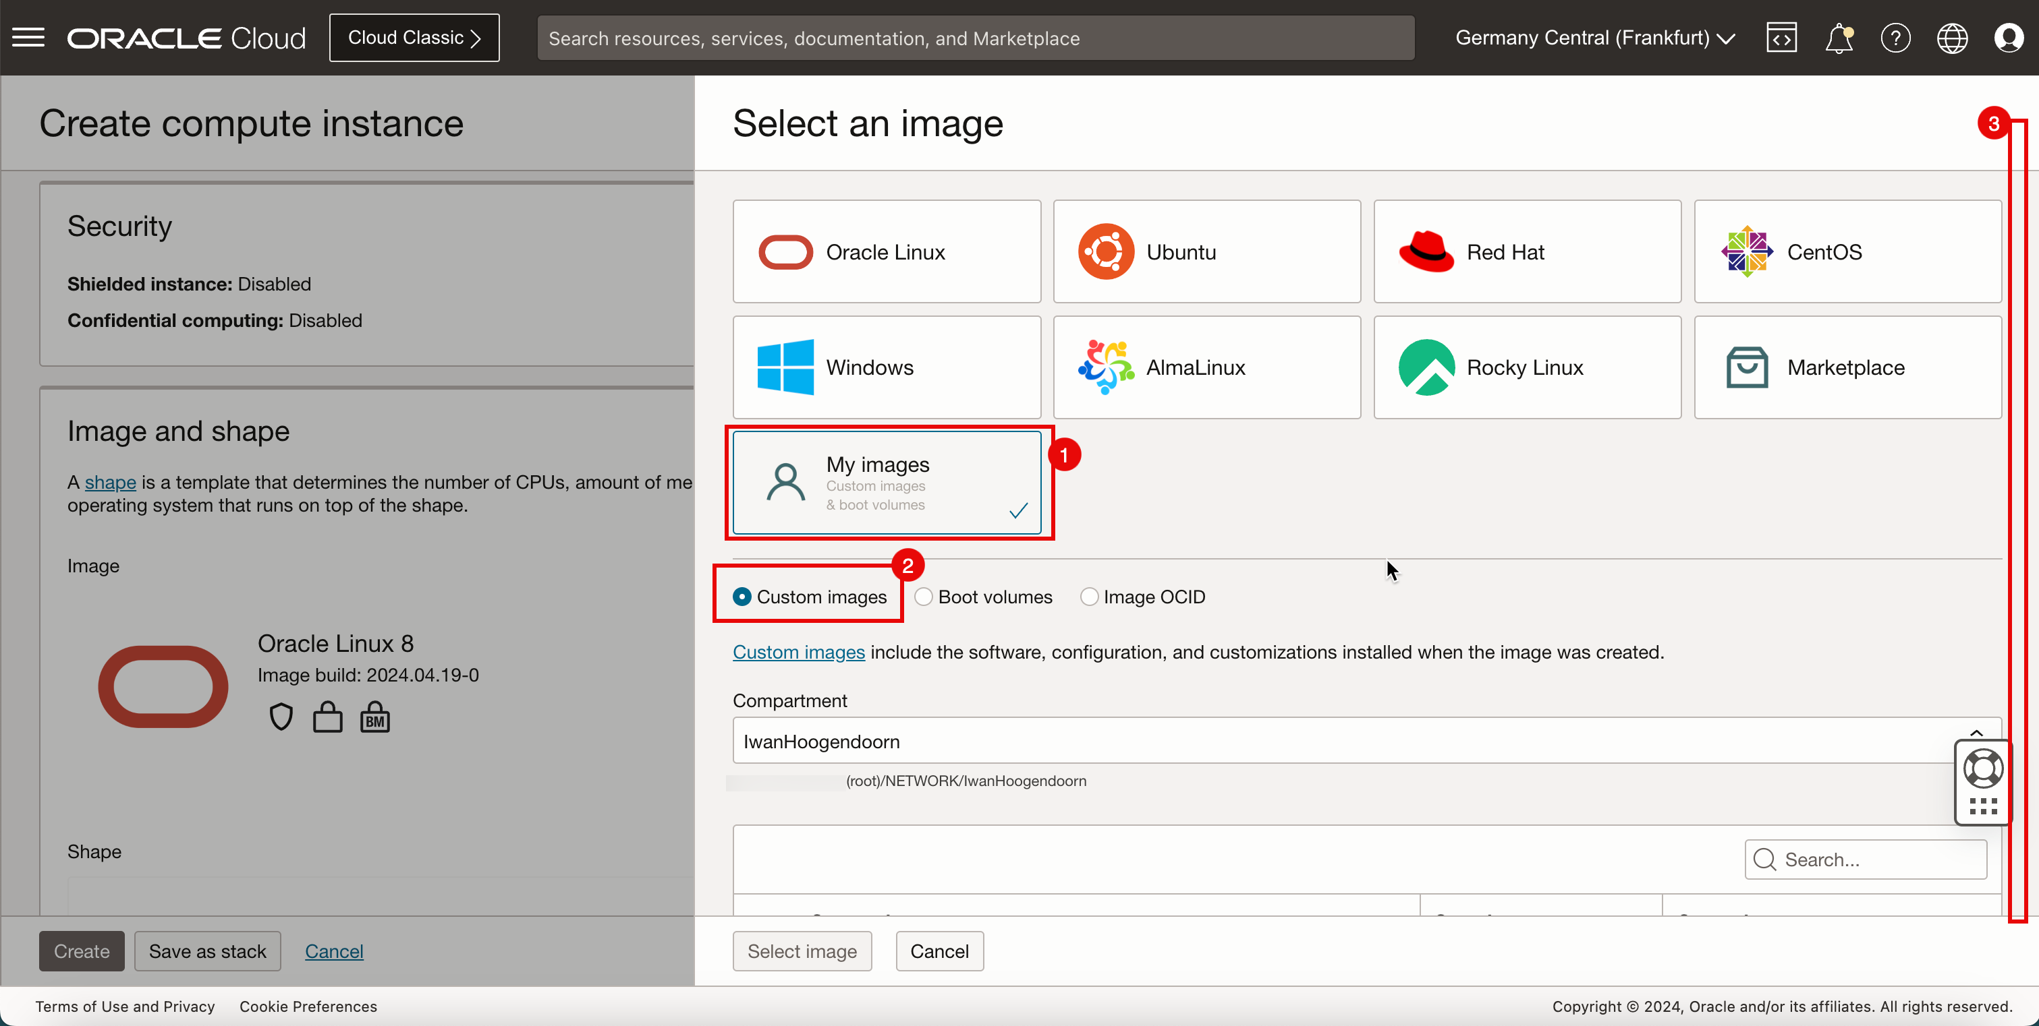The height and width of the screenshot is (1026, 2039).
Task: Choose the Ubuntu image tile
Action: (x=1206, y=251)
